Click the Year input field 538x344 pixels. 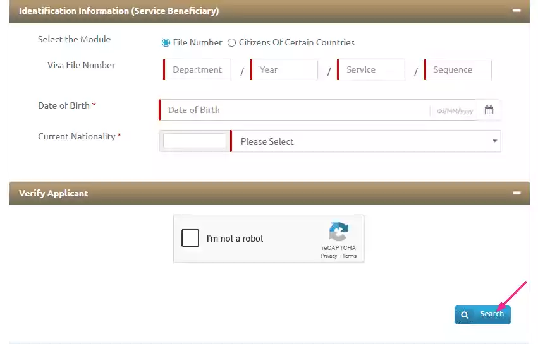(x=284, y=69)
